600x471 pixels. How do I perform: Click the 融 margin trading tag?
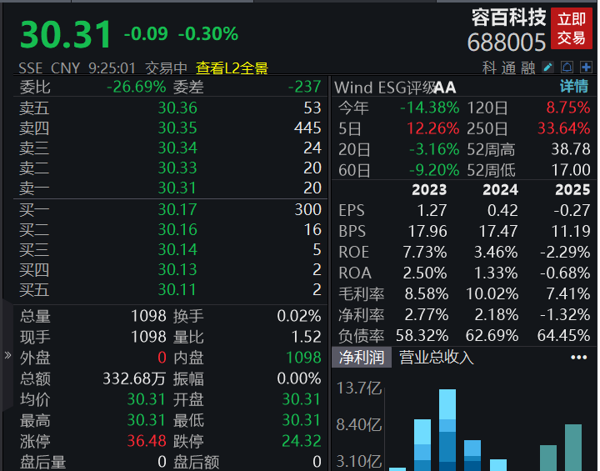pos(527,68)
